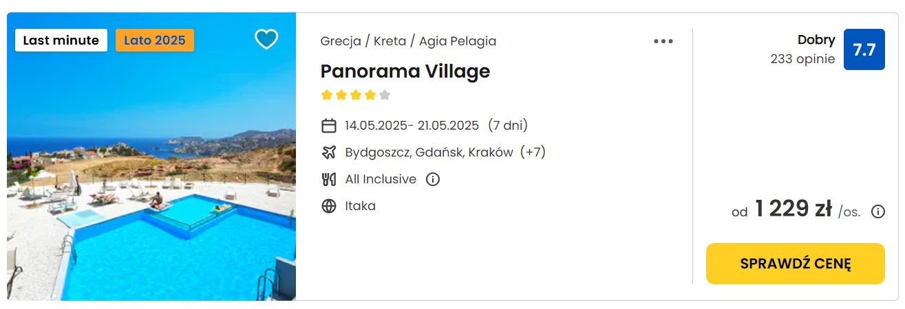Click the 7.7 rating score badge
Screen dimensions: 905x309
pos(864,49)
